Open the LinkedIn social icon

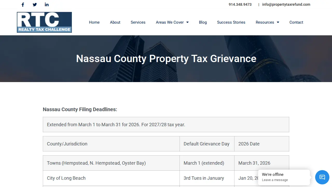click(47, 4)
